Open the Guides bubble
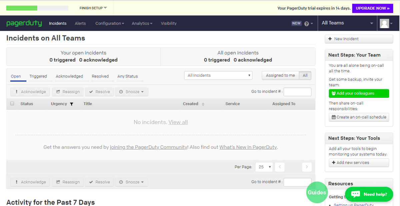400x206 pixels. point(317,192)
